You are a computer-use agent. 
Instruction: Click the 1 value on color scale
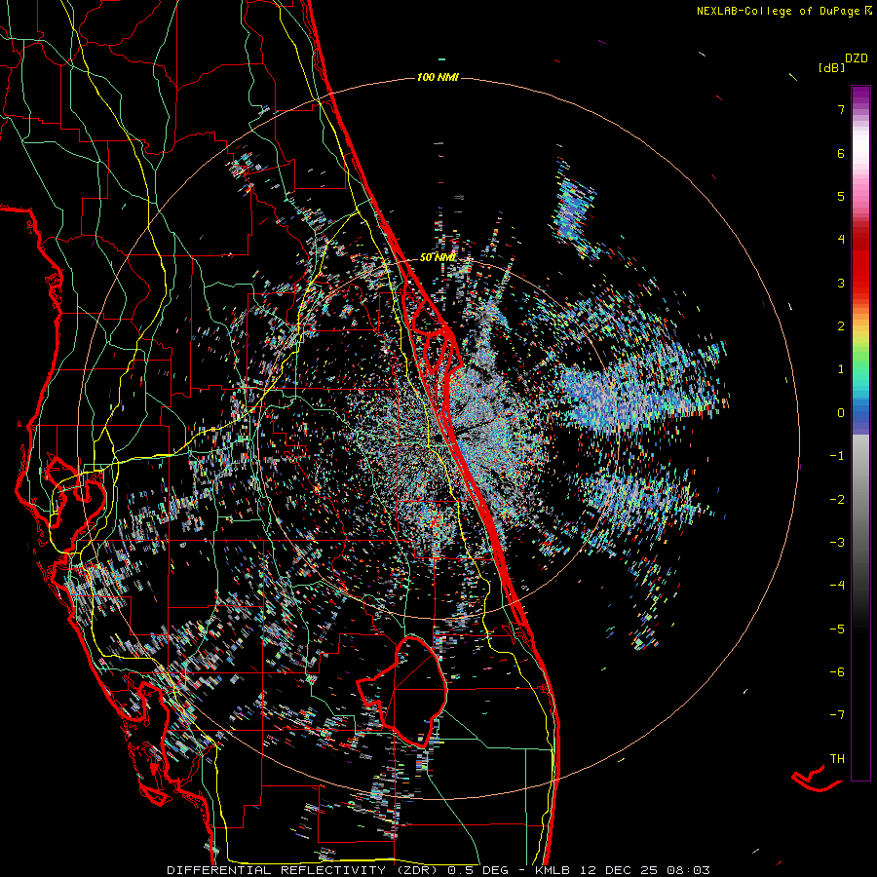[x=841, y=369]
